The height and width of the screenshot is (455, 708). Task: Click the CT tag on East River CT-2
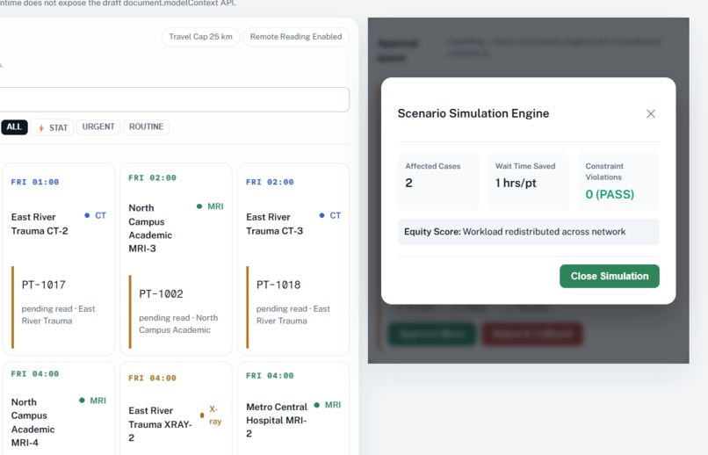click(x=95, y=216)
